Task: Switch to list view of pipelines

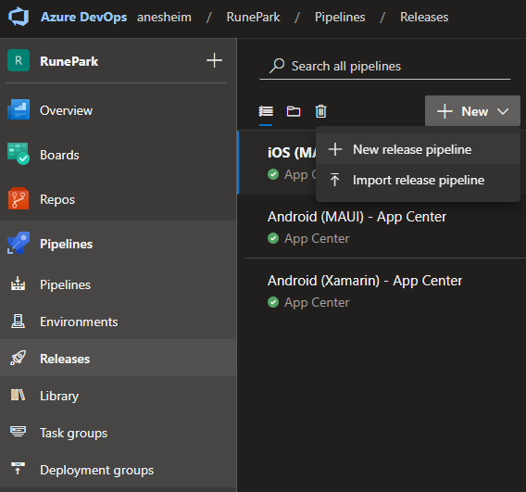Action: pyautogui.click(x=266, y=111)
